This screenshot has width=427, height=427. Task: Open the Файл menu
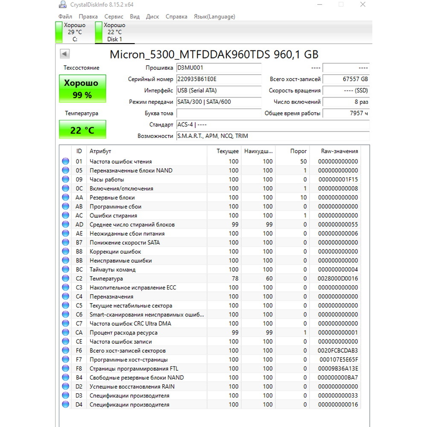65,17
